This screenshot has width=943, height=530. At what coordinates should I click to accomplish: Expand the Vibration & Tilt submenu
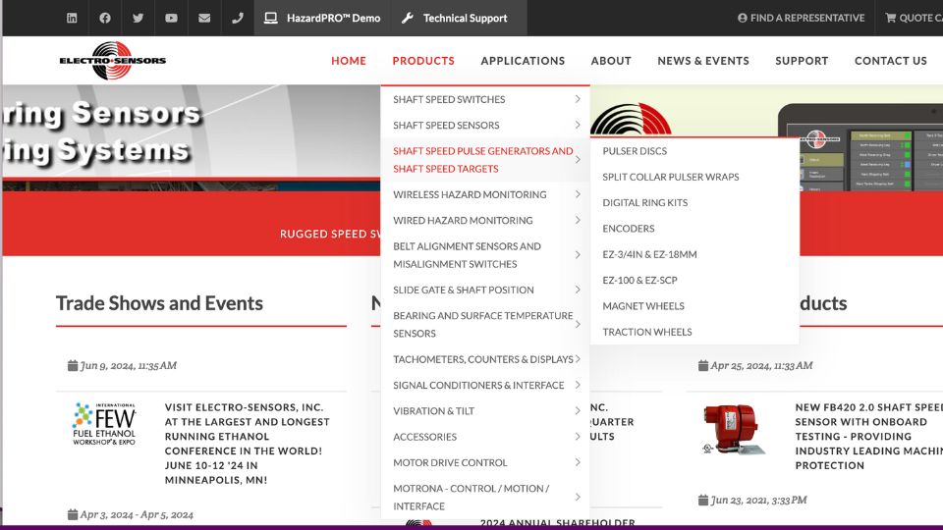point(485,411)
